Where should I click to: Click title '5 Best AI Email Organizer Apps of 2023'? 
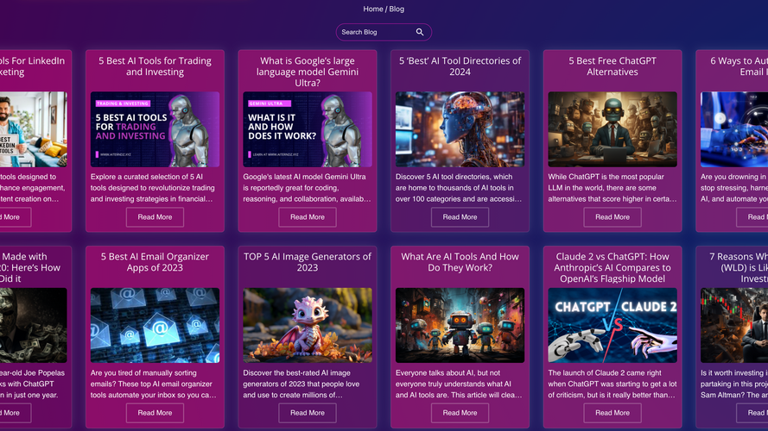[155, 262]
